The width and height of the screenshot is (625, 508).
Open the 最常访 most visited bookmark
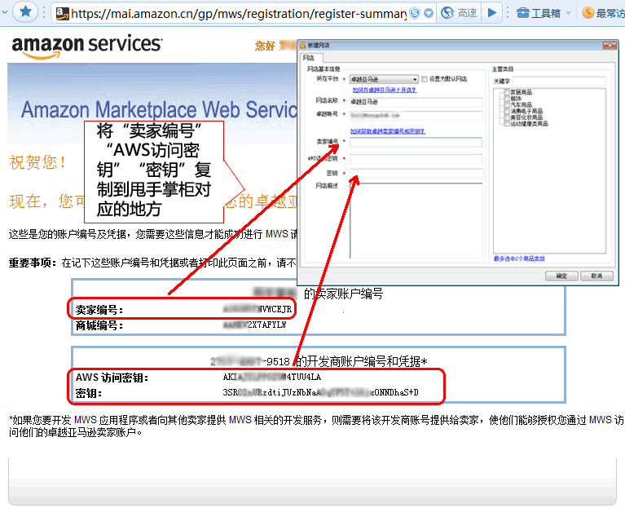[x=603, y=13]
